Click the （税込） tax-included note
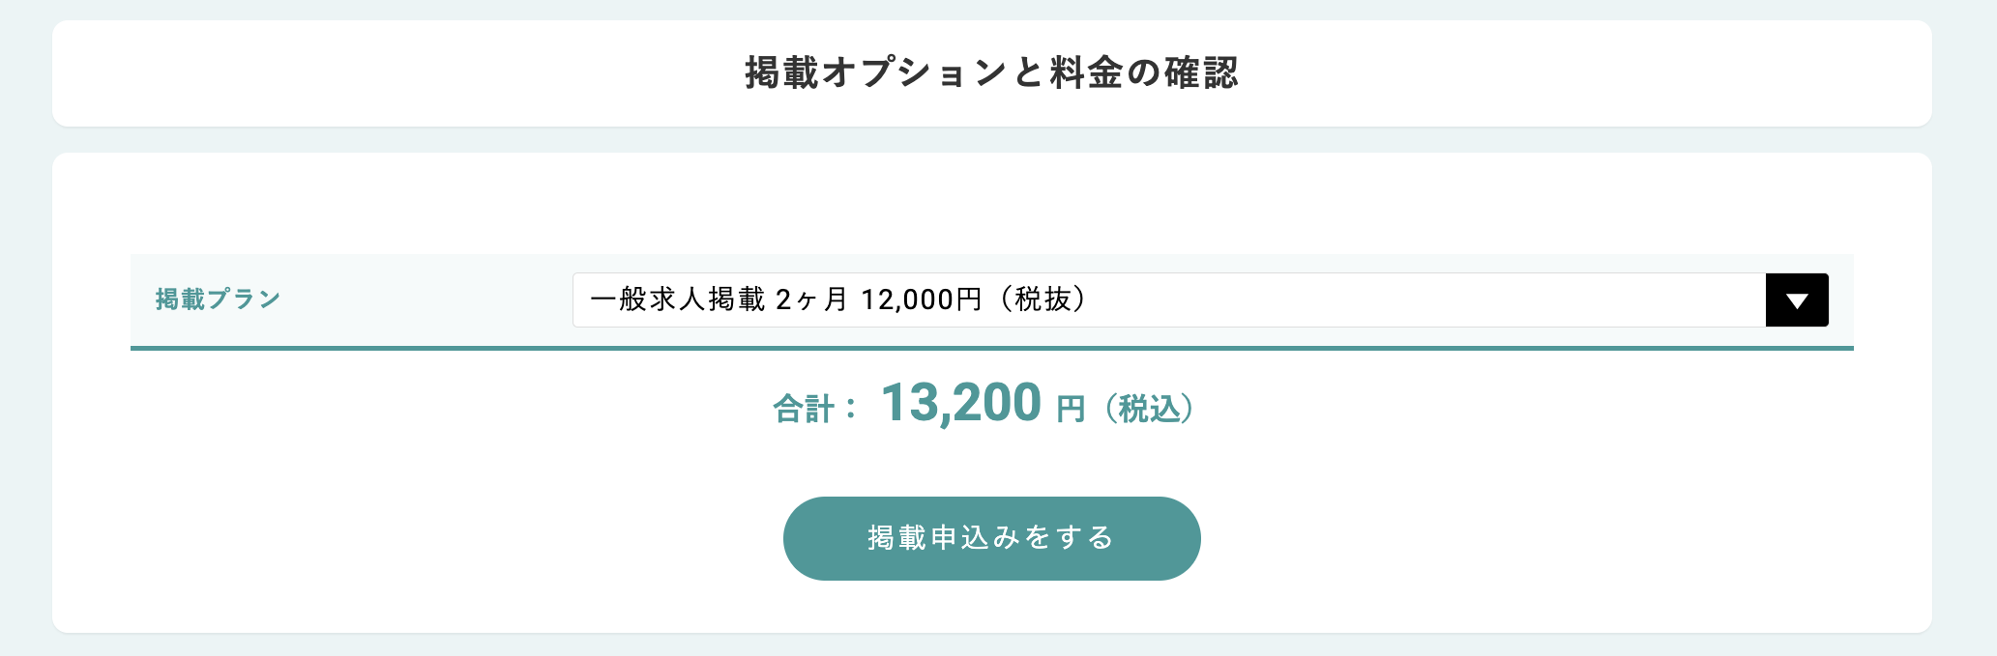 click(1150, 409)
